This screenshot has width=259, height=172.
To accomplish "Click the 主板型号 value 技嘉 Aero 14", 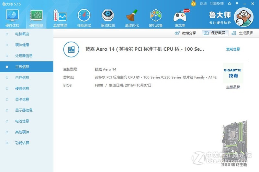I will pyautogui.click(x=106, y=69).
